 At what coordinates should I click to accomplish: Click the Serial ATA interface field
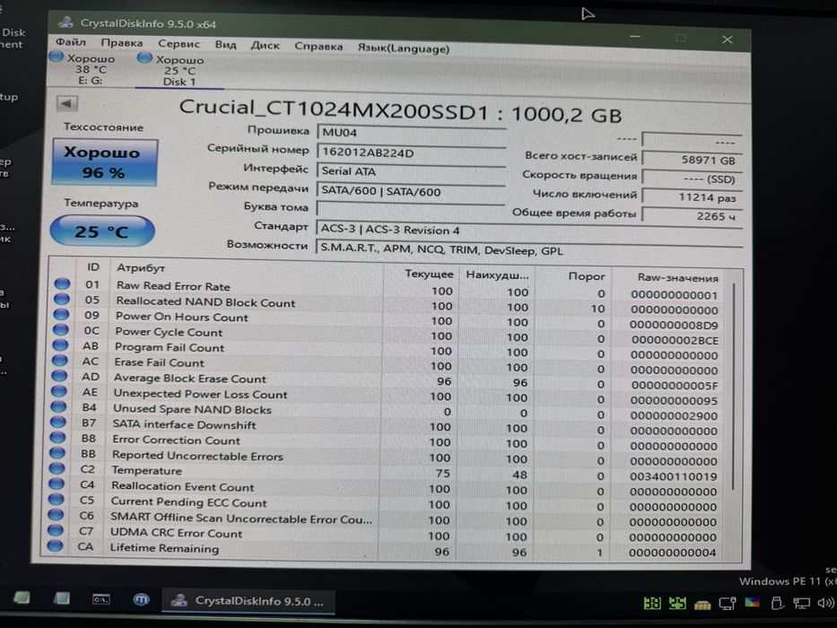[411, 171]
